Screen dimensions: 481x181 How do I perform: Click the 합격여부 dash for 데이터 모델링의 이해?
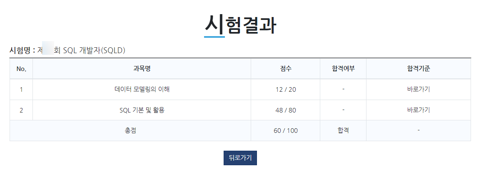[x=343, y=89]
